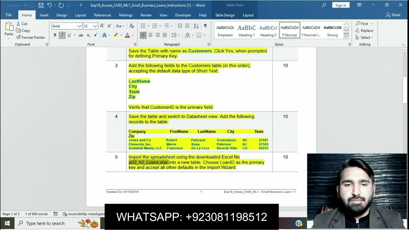Image resolution: width=409 pixels, height=230 pixels.
Task: Apply red font color
Action: point(127,35)
